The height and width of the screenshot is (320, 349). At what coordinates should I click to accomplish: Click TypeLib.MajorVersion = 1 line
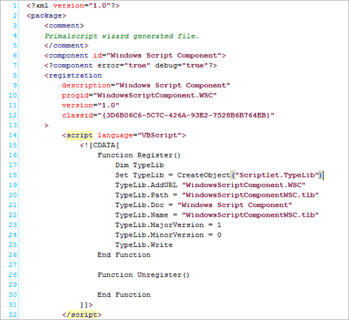168,225
